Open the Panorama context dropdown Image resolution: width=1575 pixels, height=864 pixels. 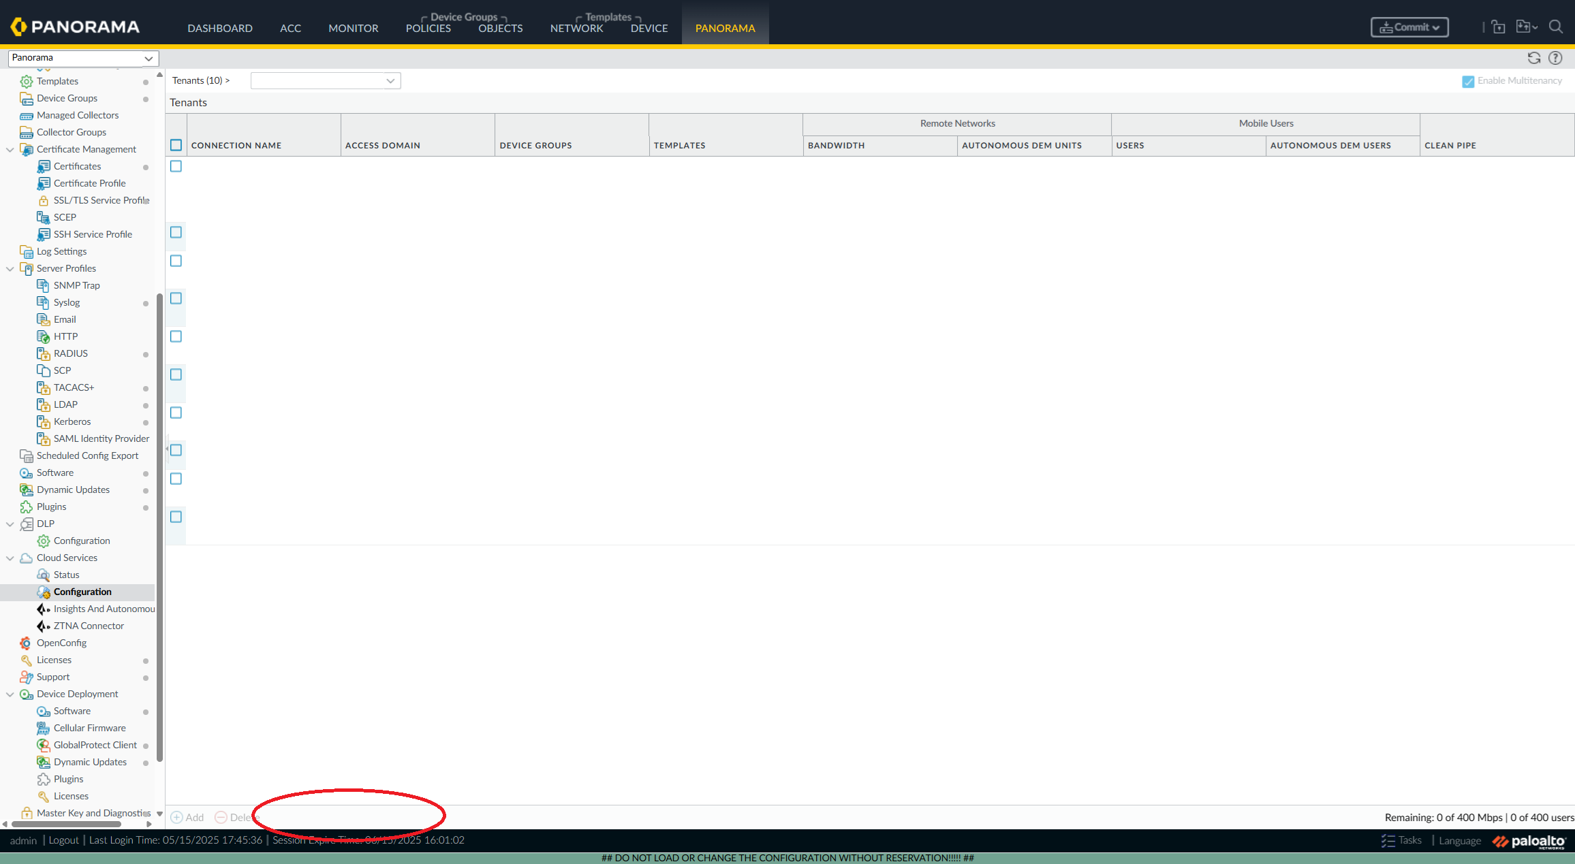83,58
